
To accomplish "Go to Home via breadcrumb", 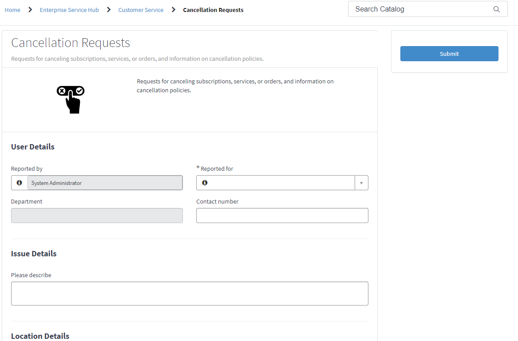I will point(12,10).
